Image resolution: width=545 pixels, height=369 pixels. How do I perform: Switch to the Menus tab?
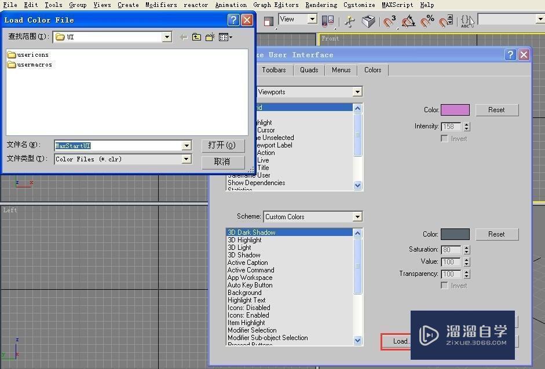click(341, 69)
